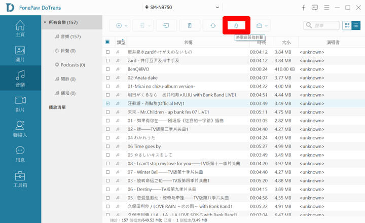
Task: Select 音樂 (157) category
Action: 70,36
